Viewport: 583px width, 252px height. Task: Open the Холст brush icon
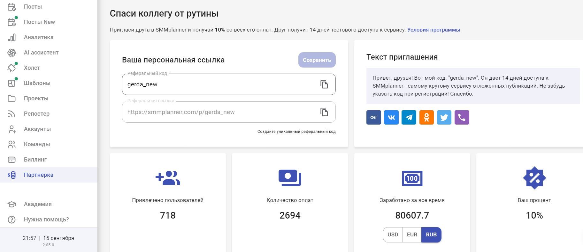click(x=12, y=68)
